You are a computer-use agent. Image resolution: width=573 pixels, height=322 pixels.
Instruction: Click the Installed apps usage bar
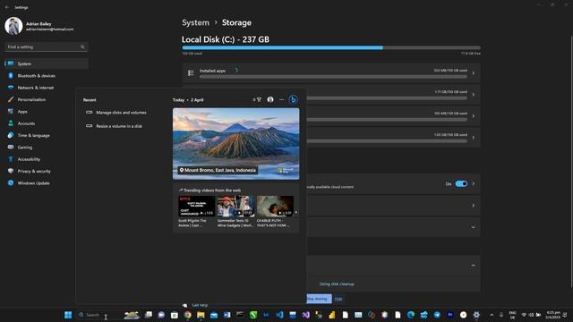click(333, 77)
